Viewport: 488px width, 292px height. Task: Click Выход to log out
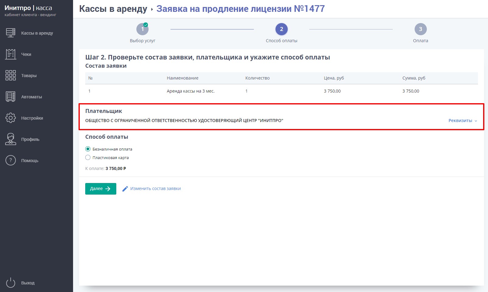coord(28,283)
